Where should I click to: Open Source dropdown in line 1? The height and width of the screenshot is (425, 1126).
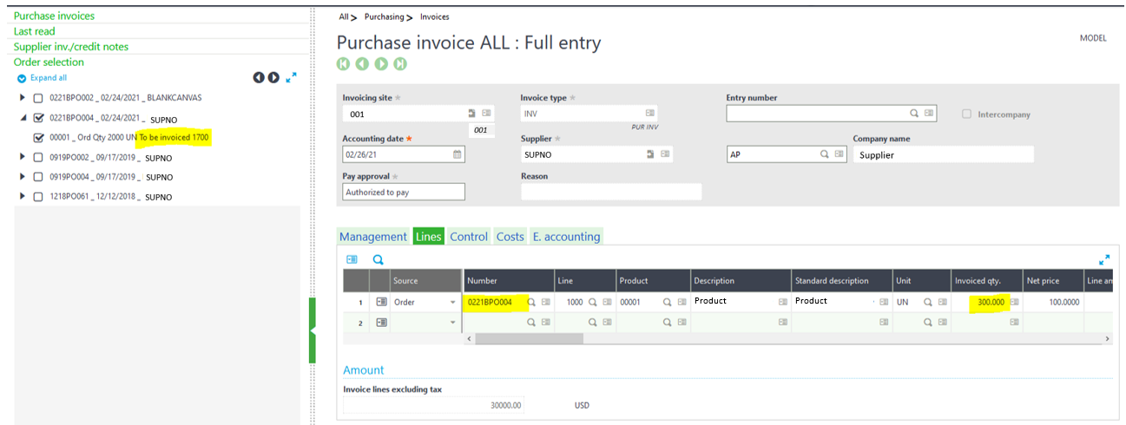tap(452, 303)
